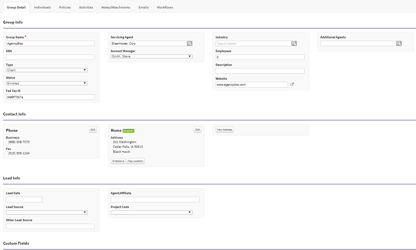Switch to the Workflows tab

coord(165,7)
